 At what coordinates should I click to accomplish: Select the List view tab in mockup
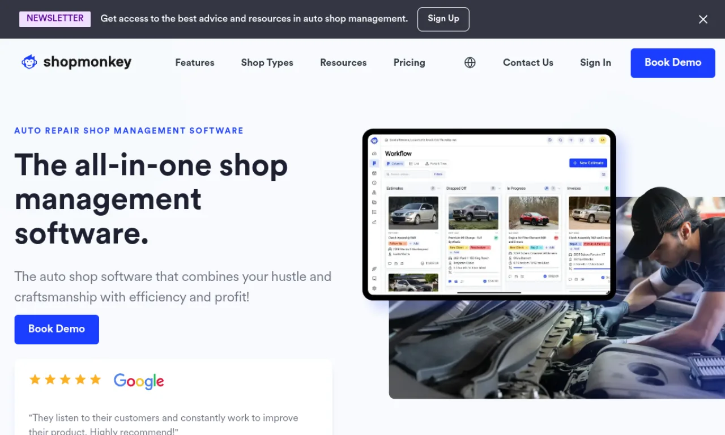coord(414,164)
